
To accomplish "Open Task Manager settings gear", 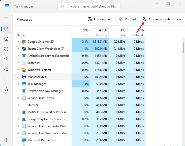I will pos(6,140).
